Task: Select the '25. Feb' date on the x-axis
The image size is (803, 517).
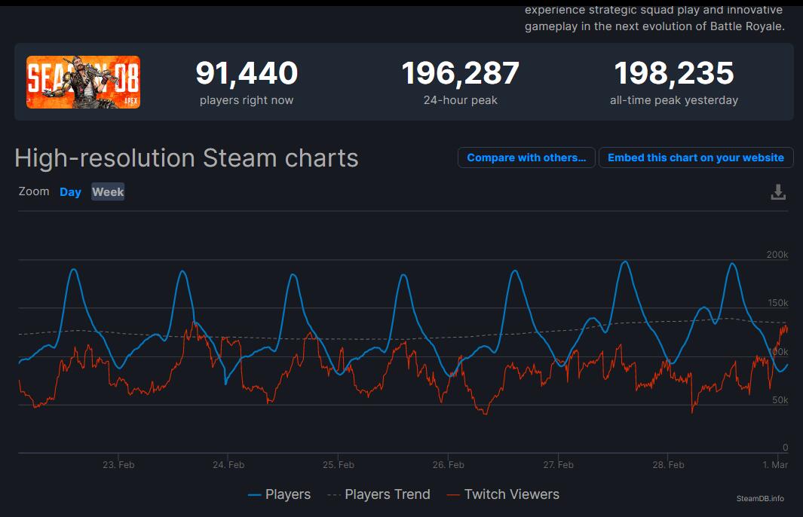Action: point(339,465)
